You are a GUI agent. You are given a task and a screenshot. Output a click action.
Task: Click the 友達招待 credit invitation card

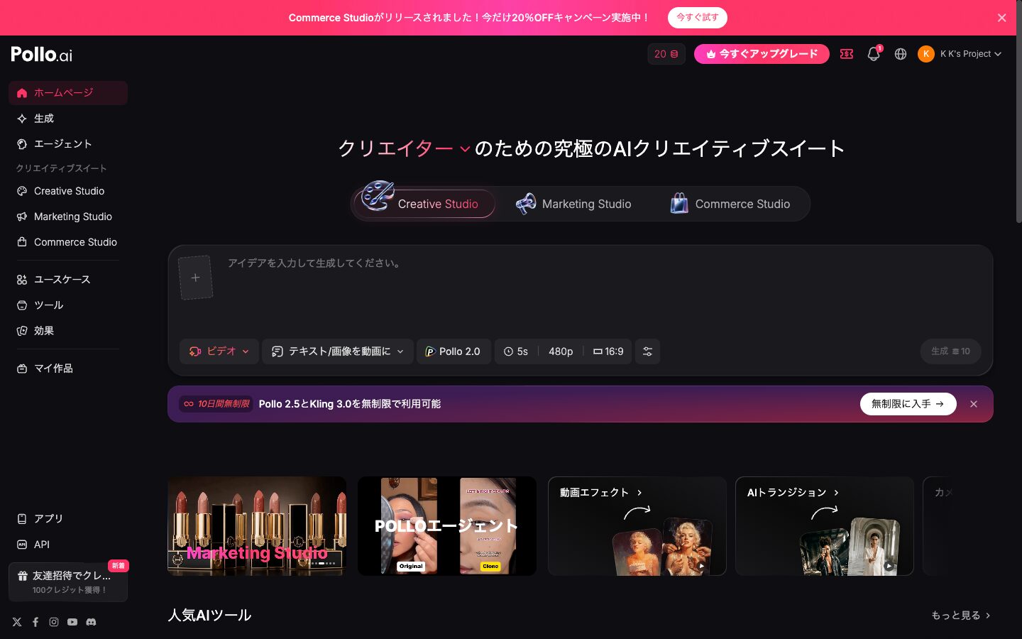(x=68, y=582)
